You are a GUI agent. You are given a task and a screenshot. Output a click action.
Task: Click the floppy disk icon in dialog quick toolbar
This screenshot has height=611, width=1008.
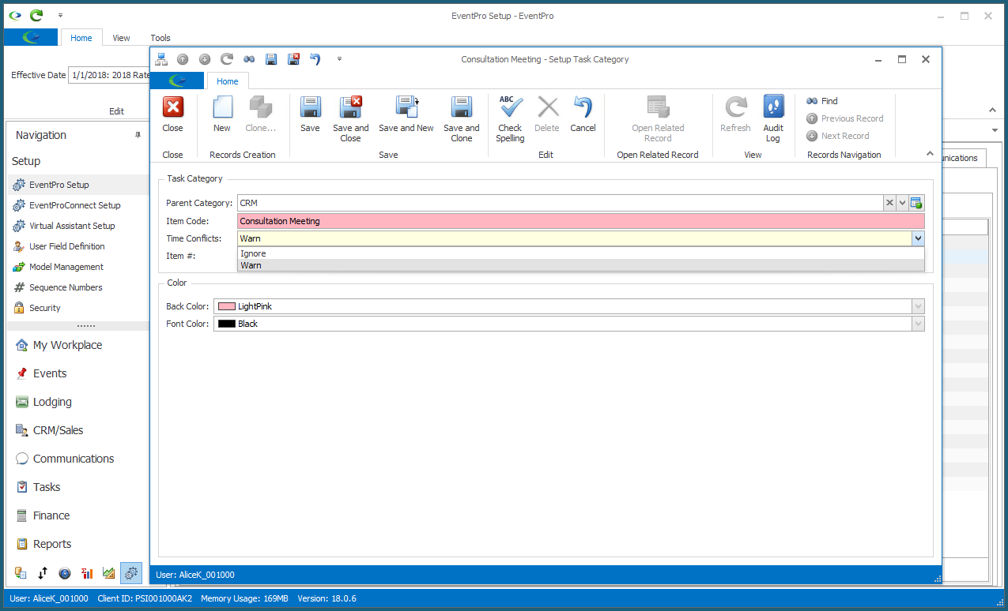pos(271,59)
